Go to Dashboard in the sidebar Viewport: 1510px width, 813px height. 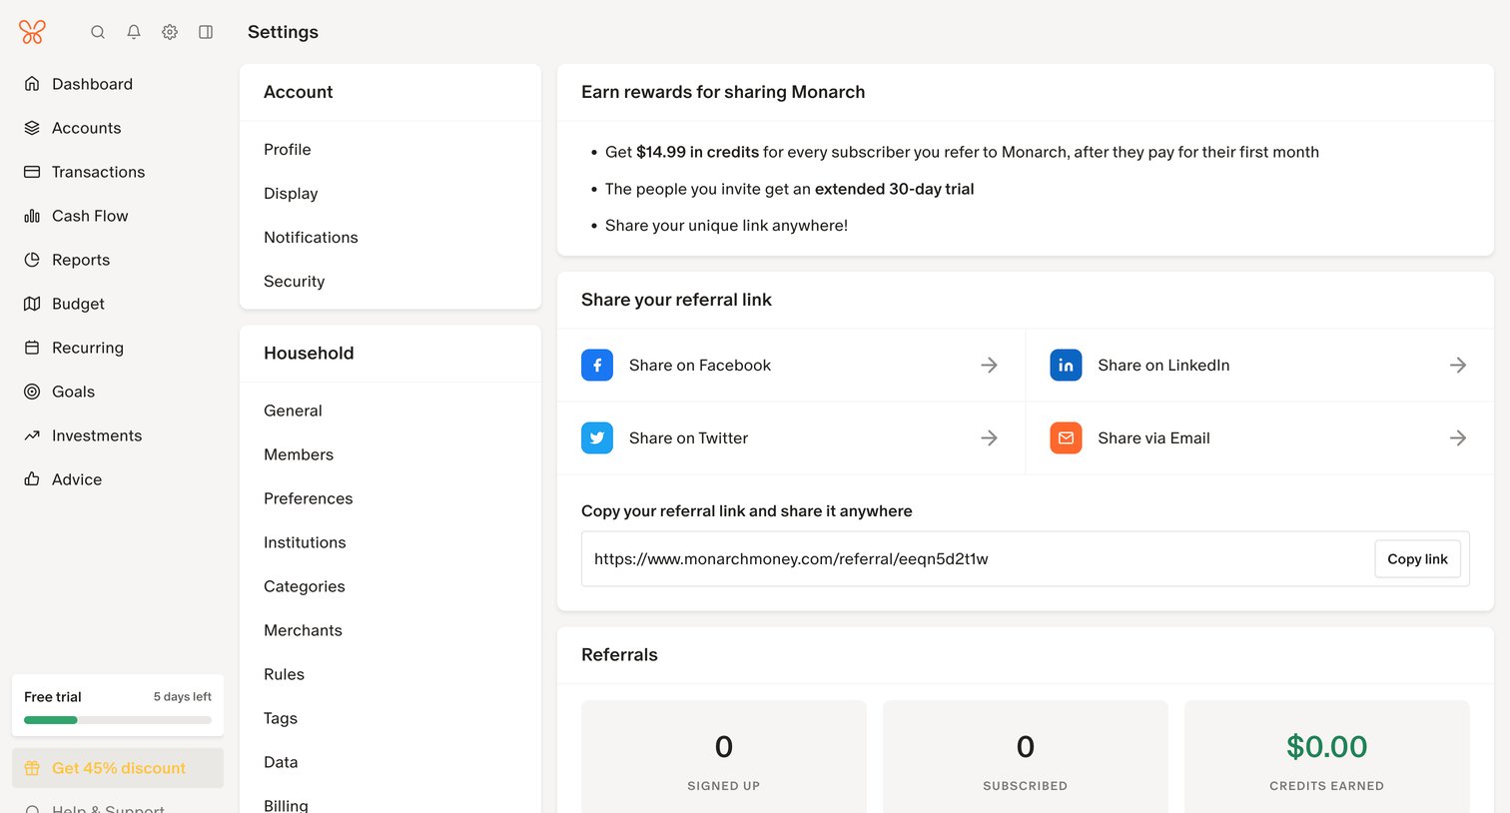point(118,84)
